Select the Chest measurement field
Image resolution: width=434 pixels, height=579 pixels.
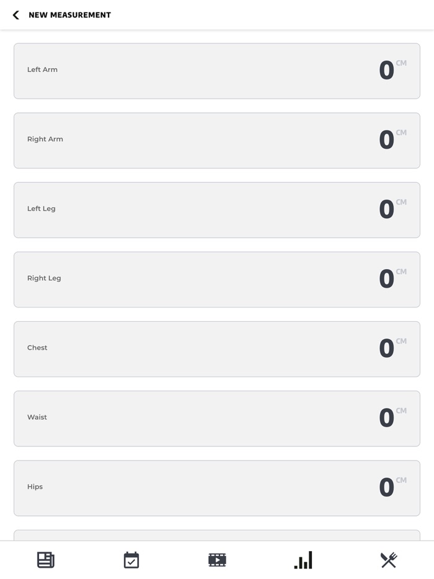pos(217,349)
